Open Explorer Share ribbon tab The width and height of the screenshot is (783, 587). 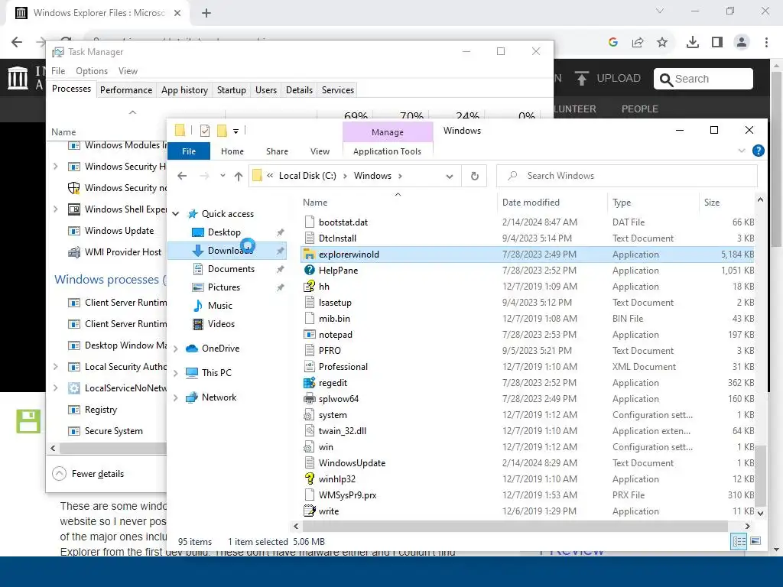277,151
